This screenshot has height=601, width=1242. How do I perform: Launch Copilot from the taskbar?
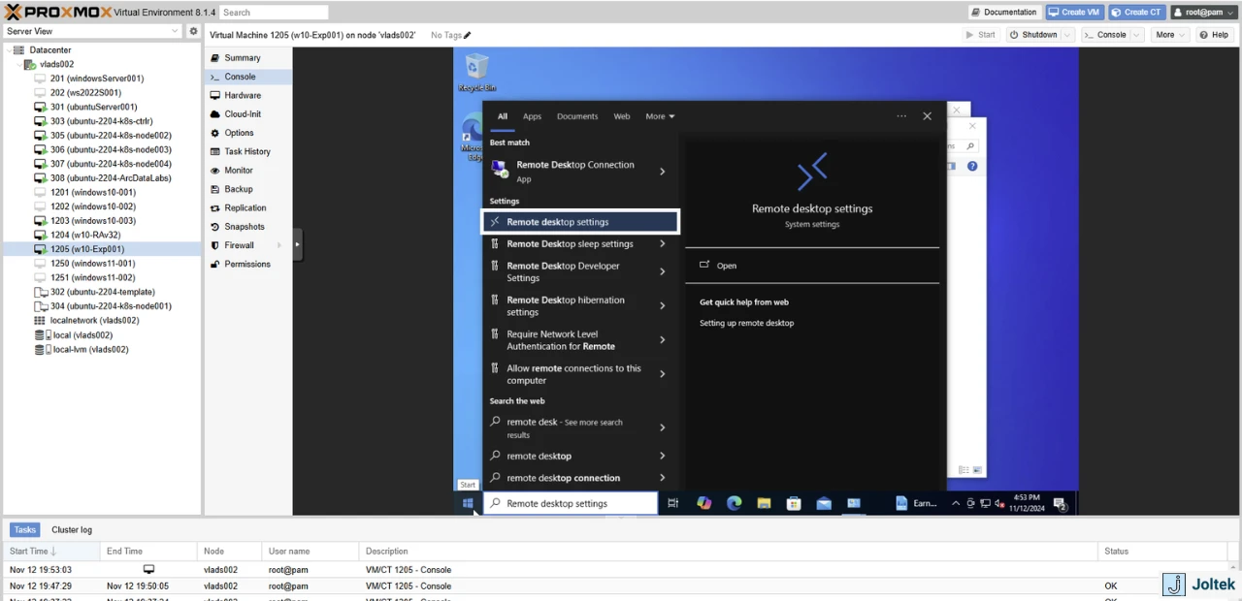704,503
